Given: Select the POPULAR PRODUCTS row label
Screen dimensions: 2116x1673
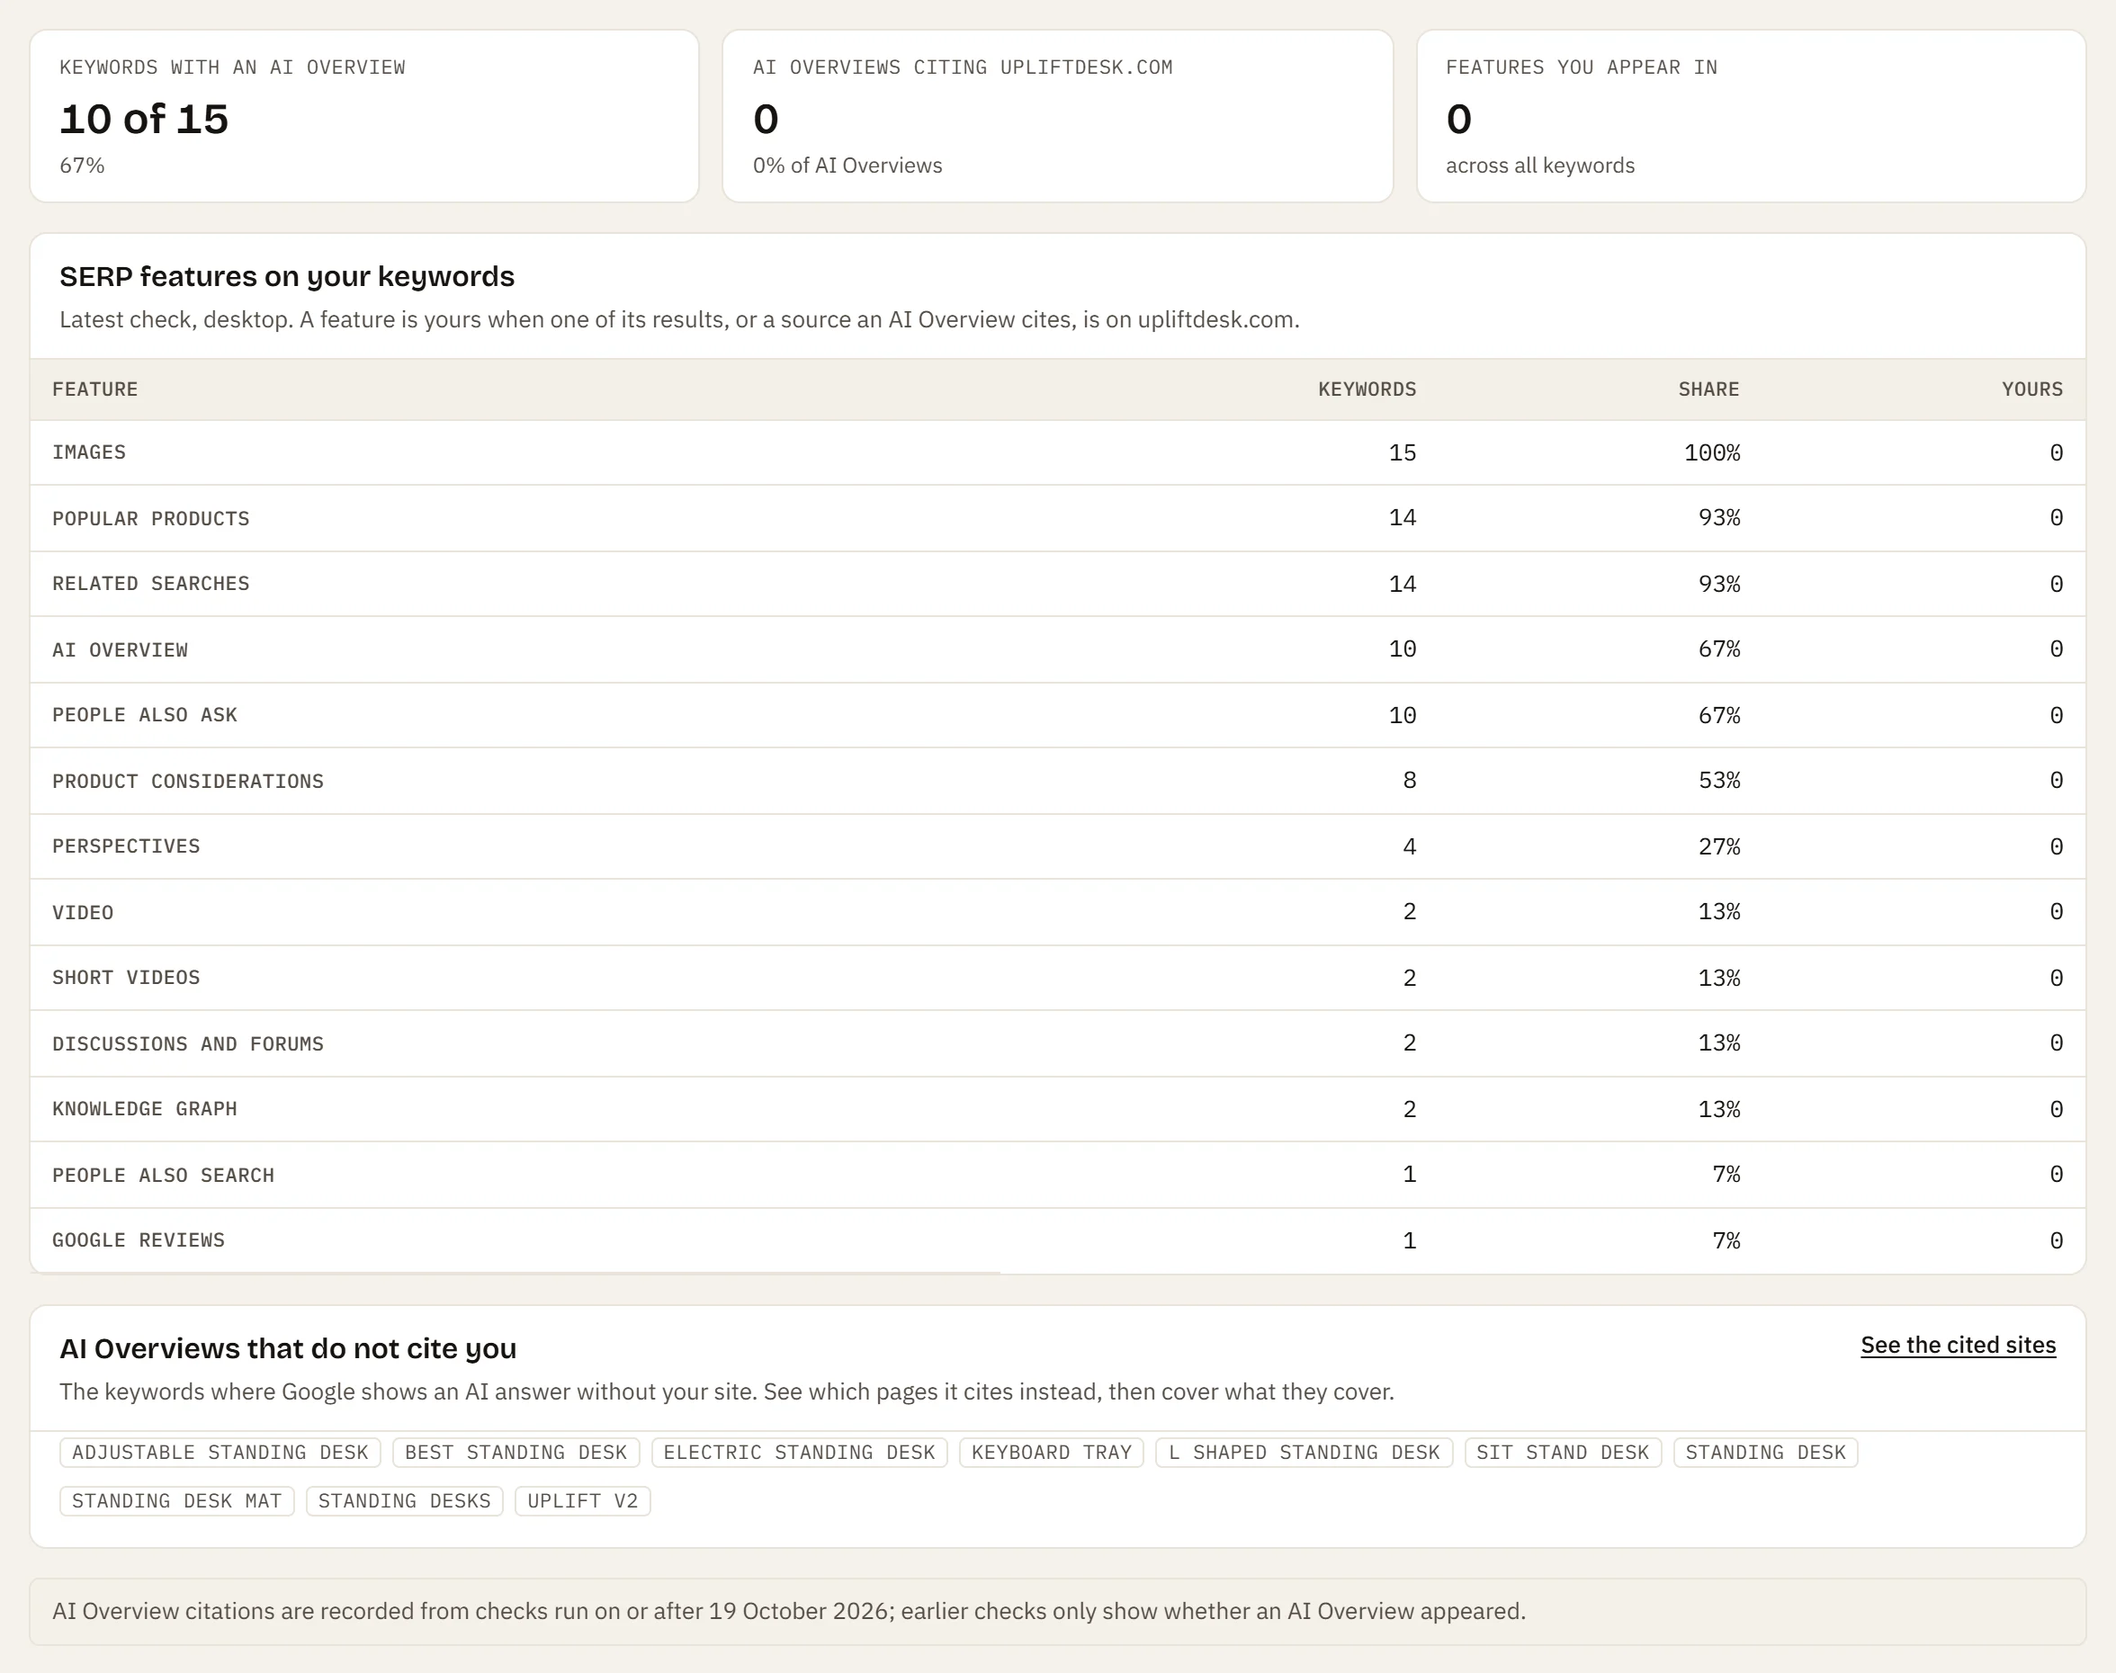Looking at the screenshot, I should coord(151,518).
